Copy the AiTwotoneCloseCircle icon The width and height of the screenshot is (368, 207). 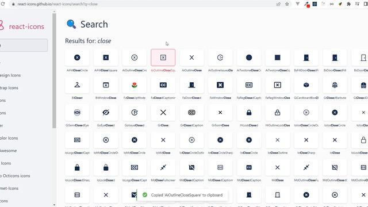(x=249, y=57)
